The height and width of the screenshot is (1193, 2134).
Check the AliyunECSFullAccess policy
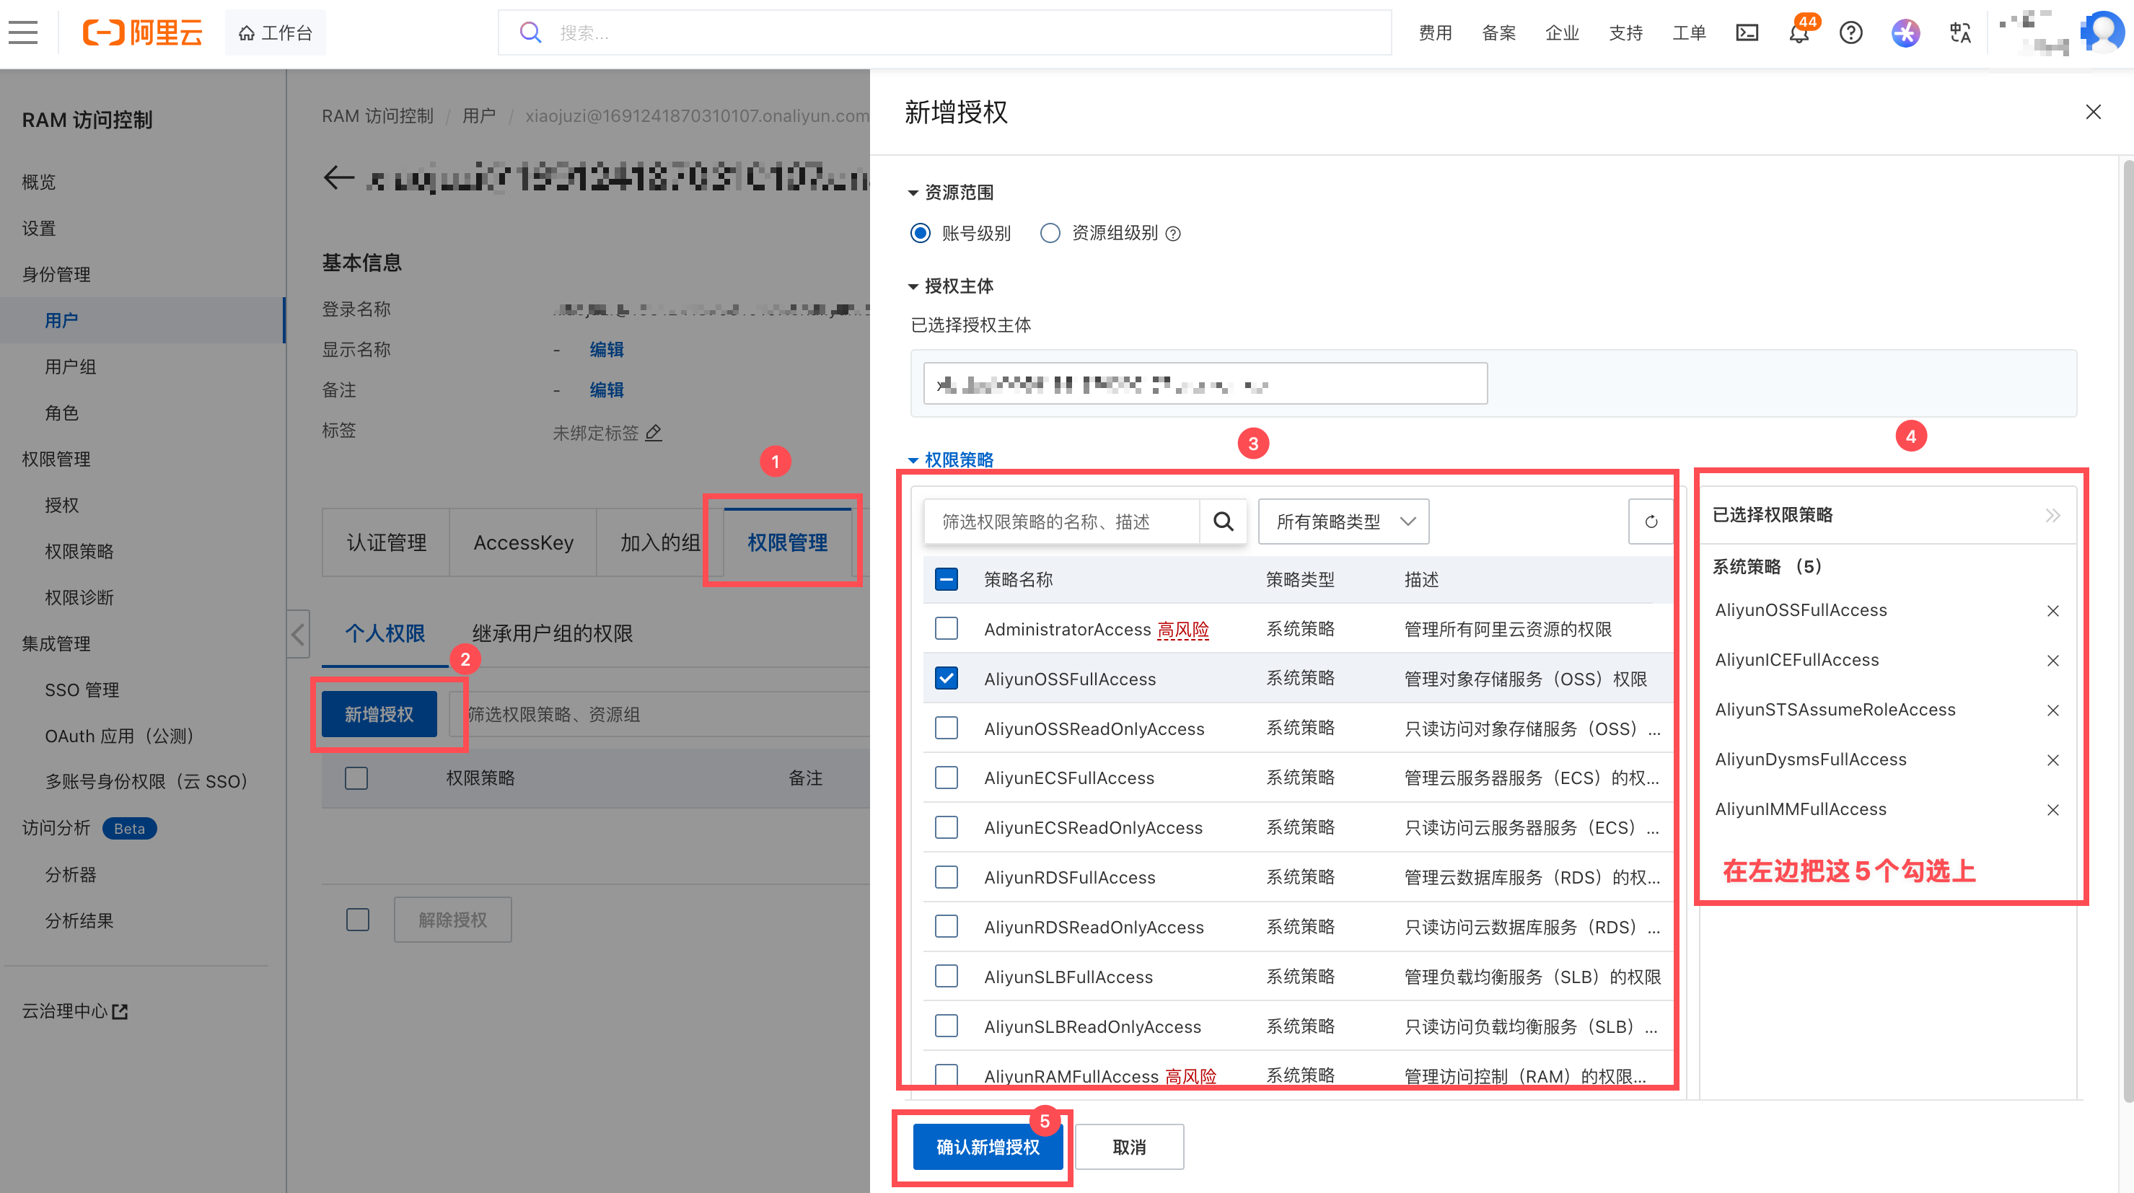point(946,778)
